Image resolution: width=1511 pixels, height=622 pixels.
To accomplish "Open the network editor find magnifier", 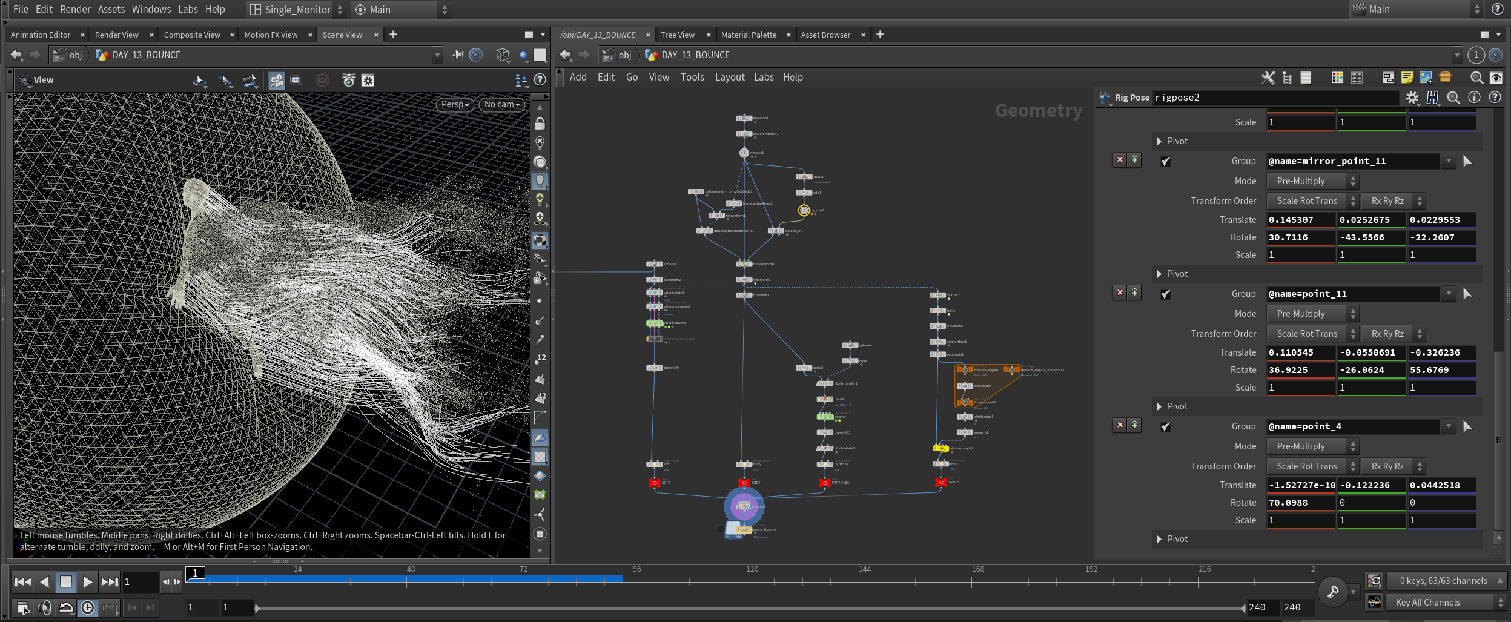I will (x=1476, y=78).
